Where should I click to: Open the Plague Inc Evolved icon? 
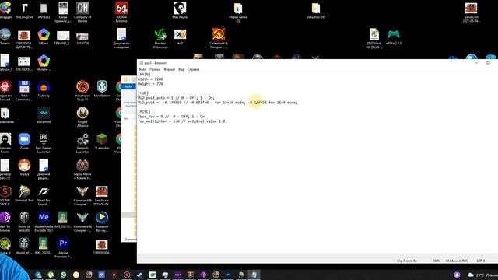coord(5,91)
